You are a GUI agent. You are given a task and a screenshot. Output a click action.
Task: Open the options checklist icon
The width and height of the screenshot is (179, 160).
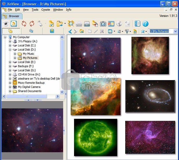click(137, 24)
